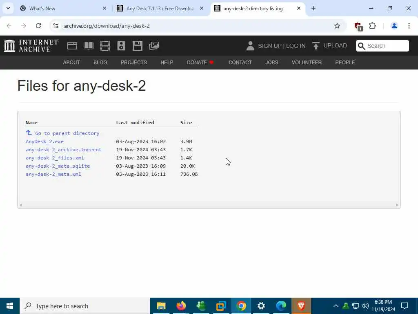Click the Windows taskbar search box
The height and width of the screenshot is (314, 418).
85,306
